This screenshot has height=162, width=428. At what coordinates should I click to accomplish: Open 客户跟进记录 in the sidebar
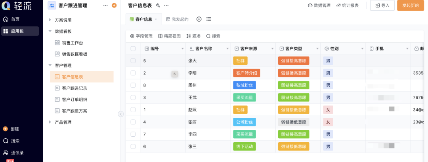pos(75,88)
